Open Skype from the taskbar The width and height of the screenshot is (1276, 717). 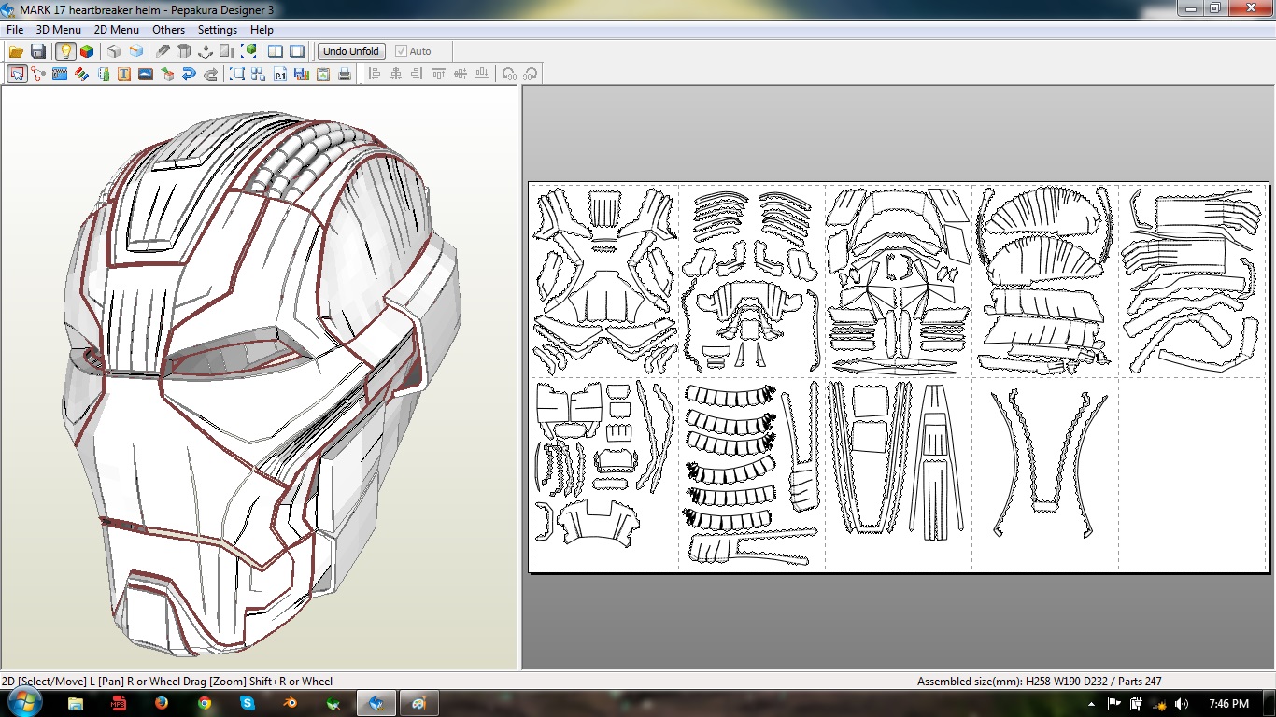pos(248,703)
